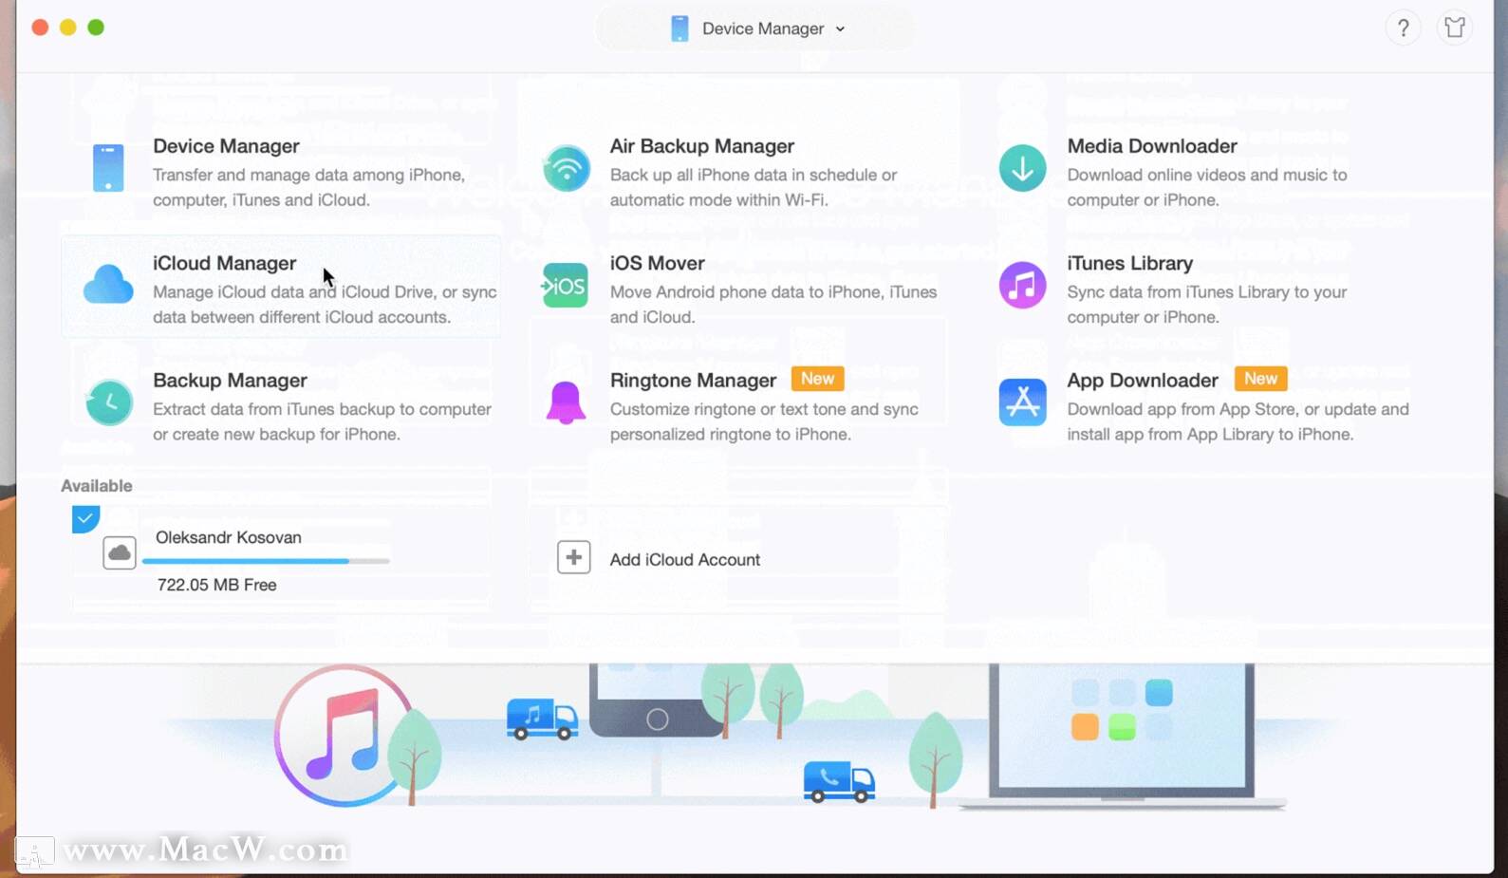
Task: Open the Media Downloader title
Action: pos(1152,146)
